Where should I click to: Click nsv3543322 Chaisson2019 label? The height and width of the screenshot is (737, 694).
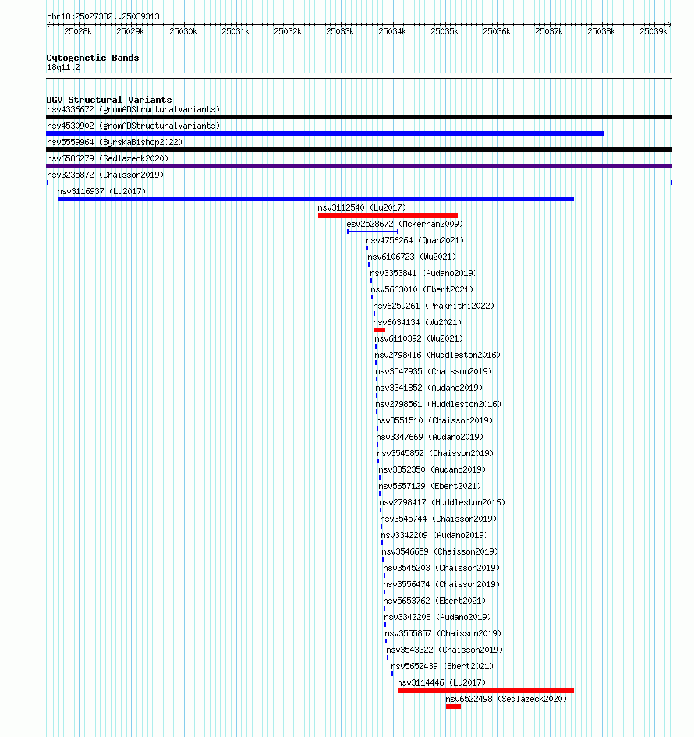coord(444,651)
